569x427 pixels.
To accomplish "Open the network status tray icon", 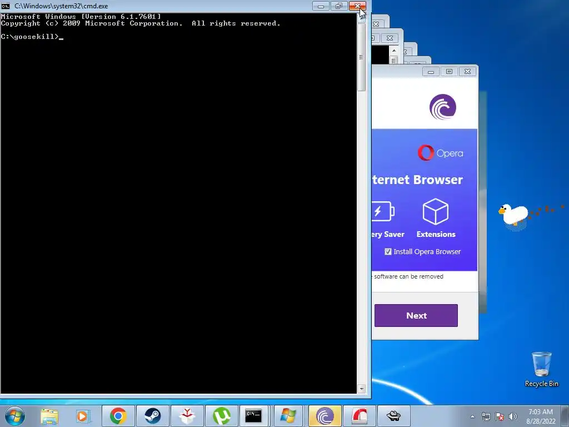I will click(x=486, y=416).
